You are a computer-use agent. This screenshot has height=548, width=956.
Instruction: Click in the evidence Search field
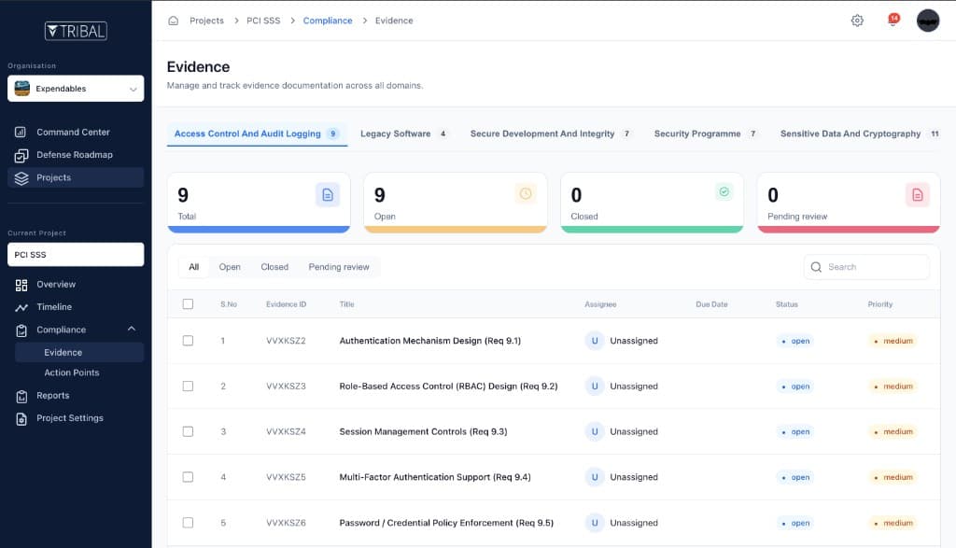pyautogui.click(x=867, y=267)
